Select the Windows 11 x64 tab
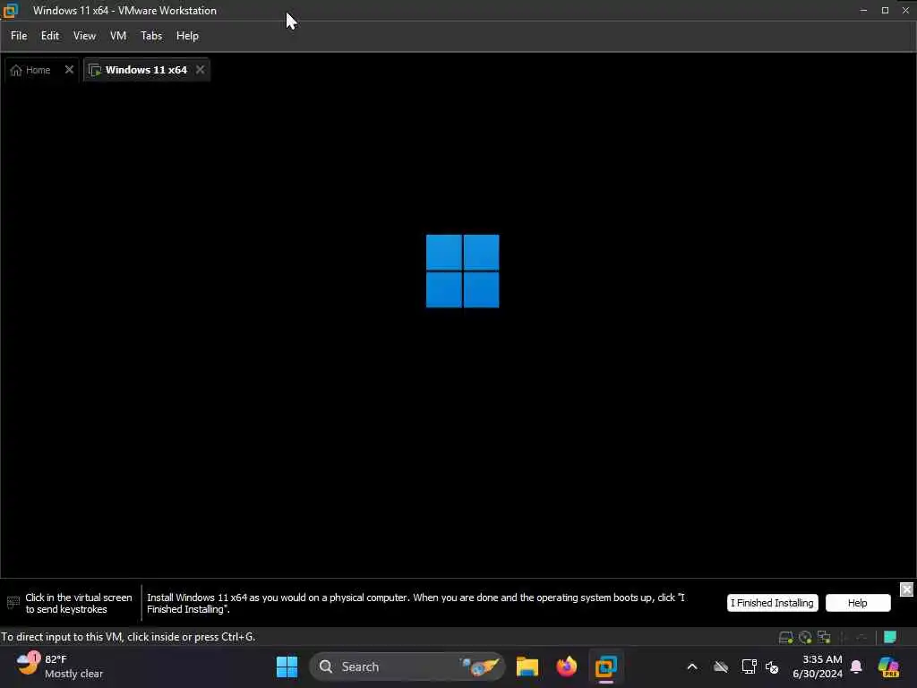The width and height of the screenshot is (917, 688). [146, 70]
